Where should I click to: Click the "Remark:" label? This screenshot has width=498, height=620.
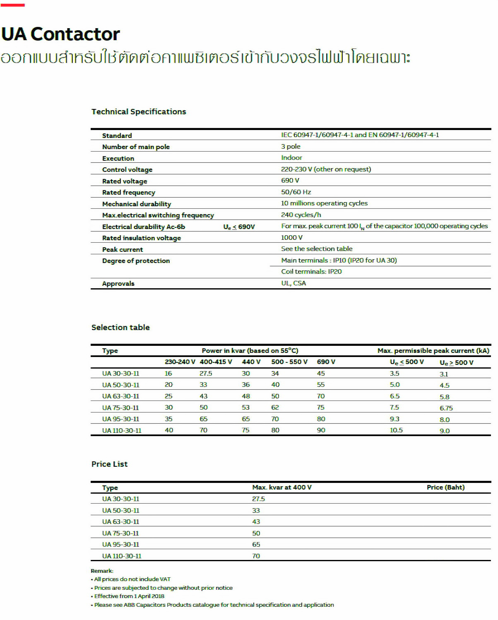102,571
